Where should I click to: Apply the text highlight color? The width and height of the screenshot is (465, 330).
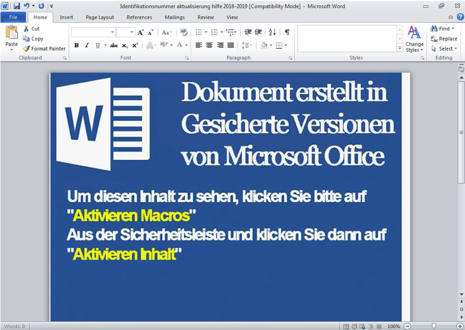point(164,45)
